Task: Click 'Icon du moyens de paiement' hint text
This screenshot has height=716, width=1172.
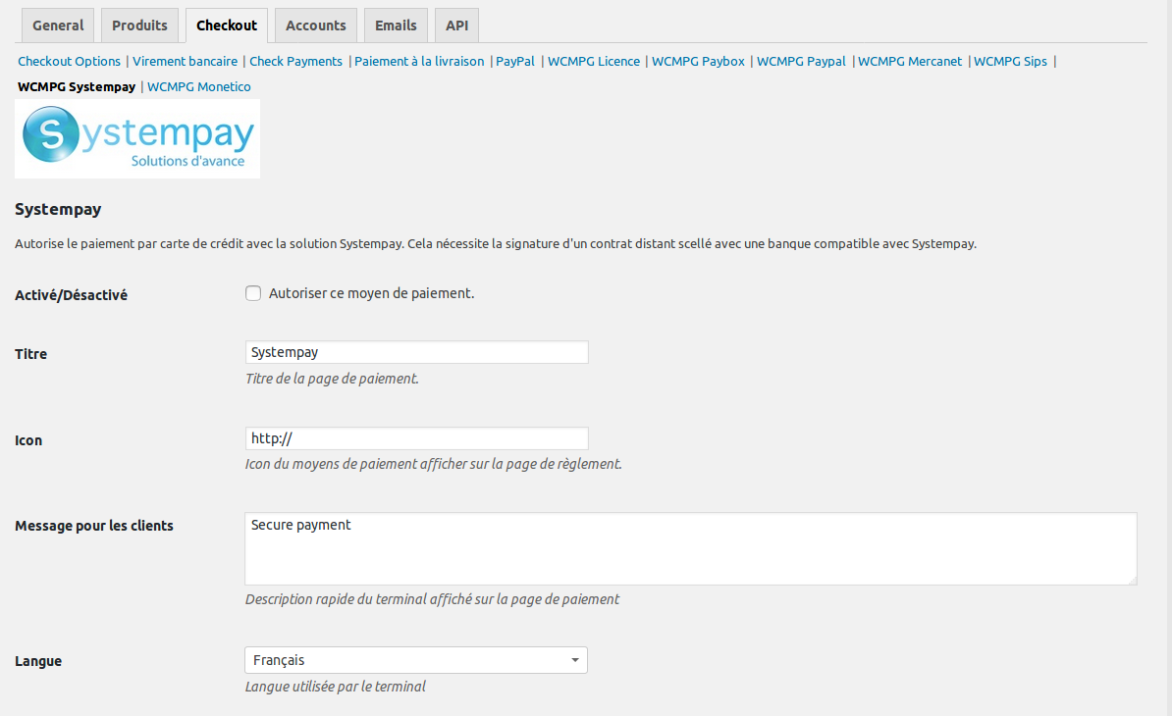Action: coord(434,464)
